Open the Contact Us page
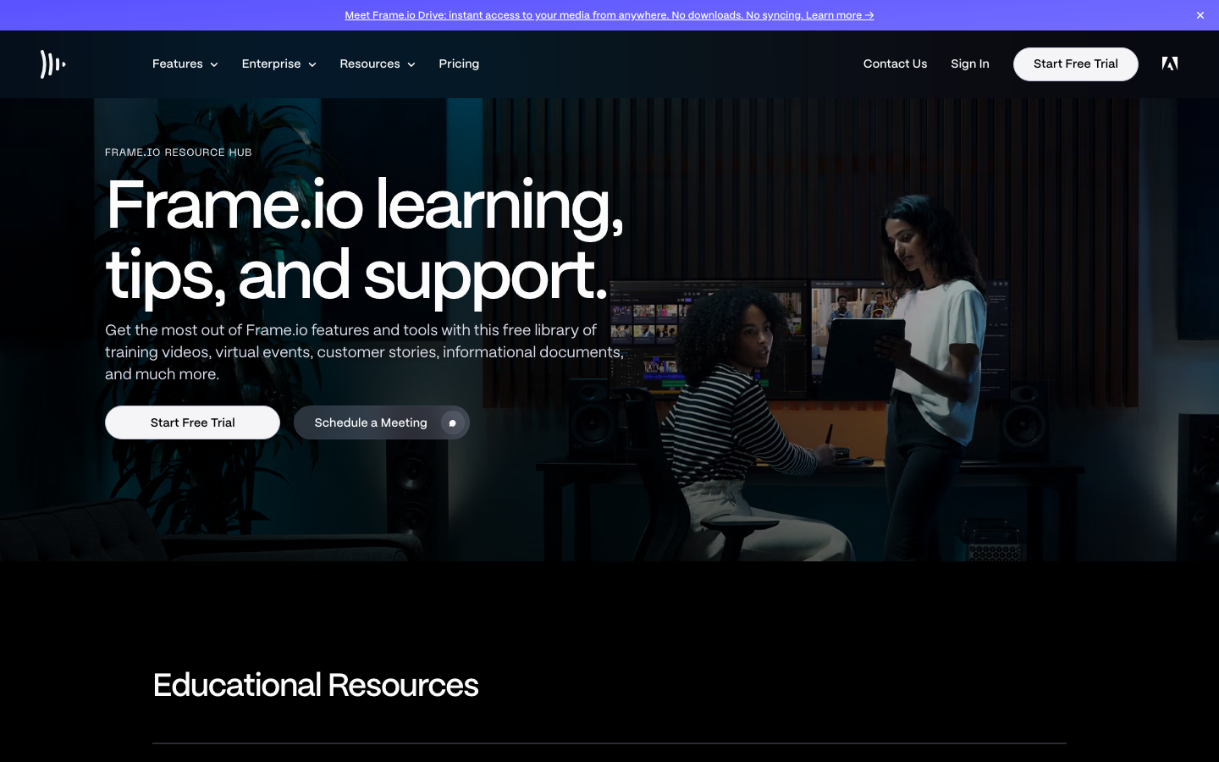This screenshot has height=762, width=1219. (895, 64)
